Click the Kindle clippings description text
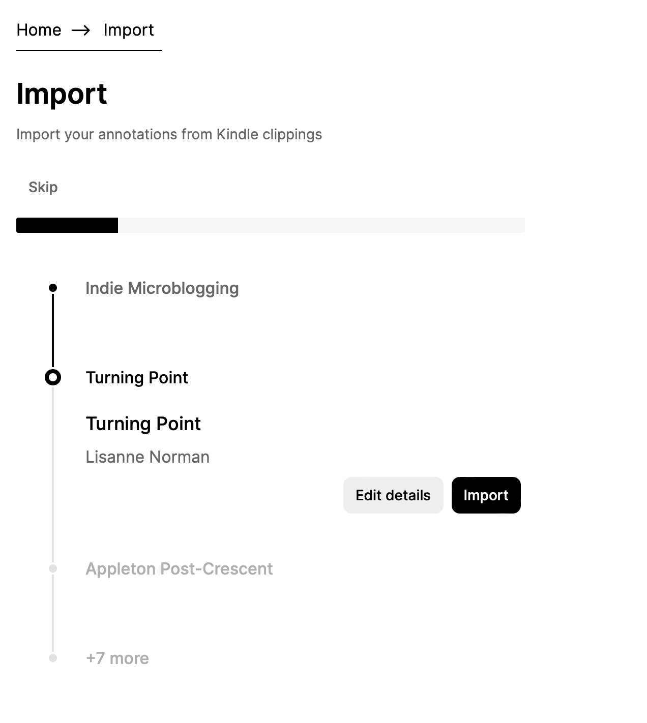Screen dimensions: 647x723 [169, 134]
